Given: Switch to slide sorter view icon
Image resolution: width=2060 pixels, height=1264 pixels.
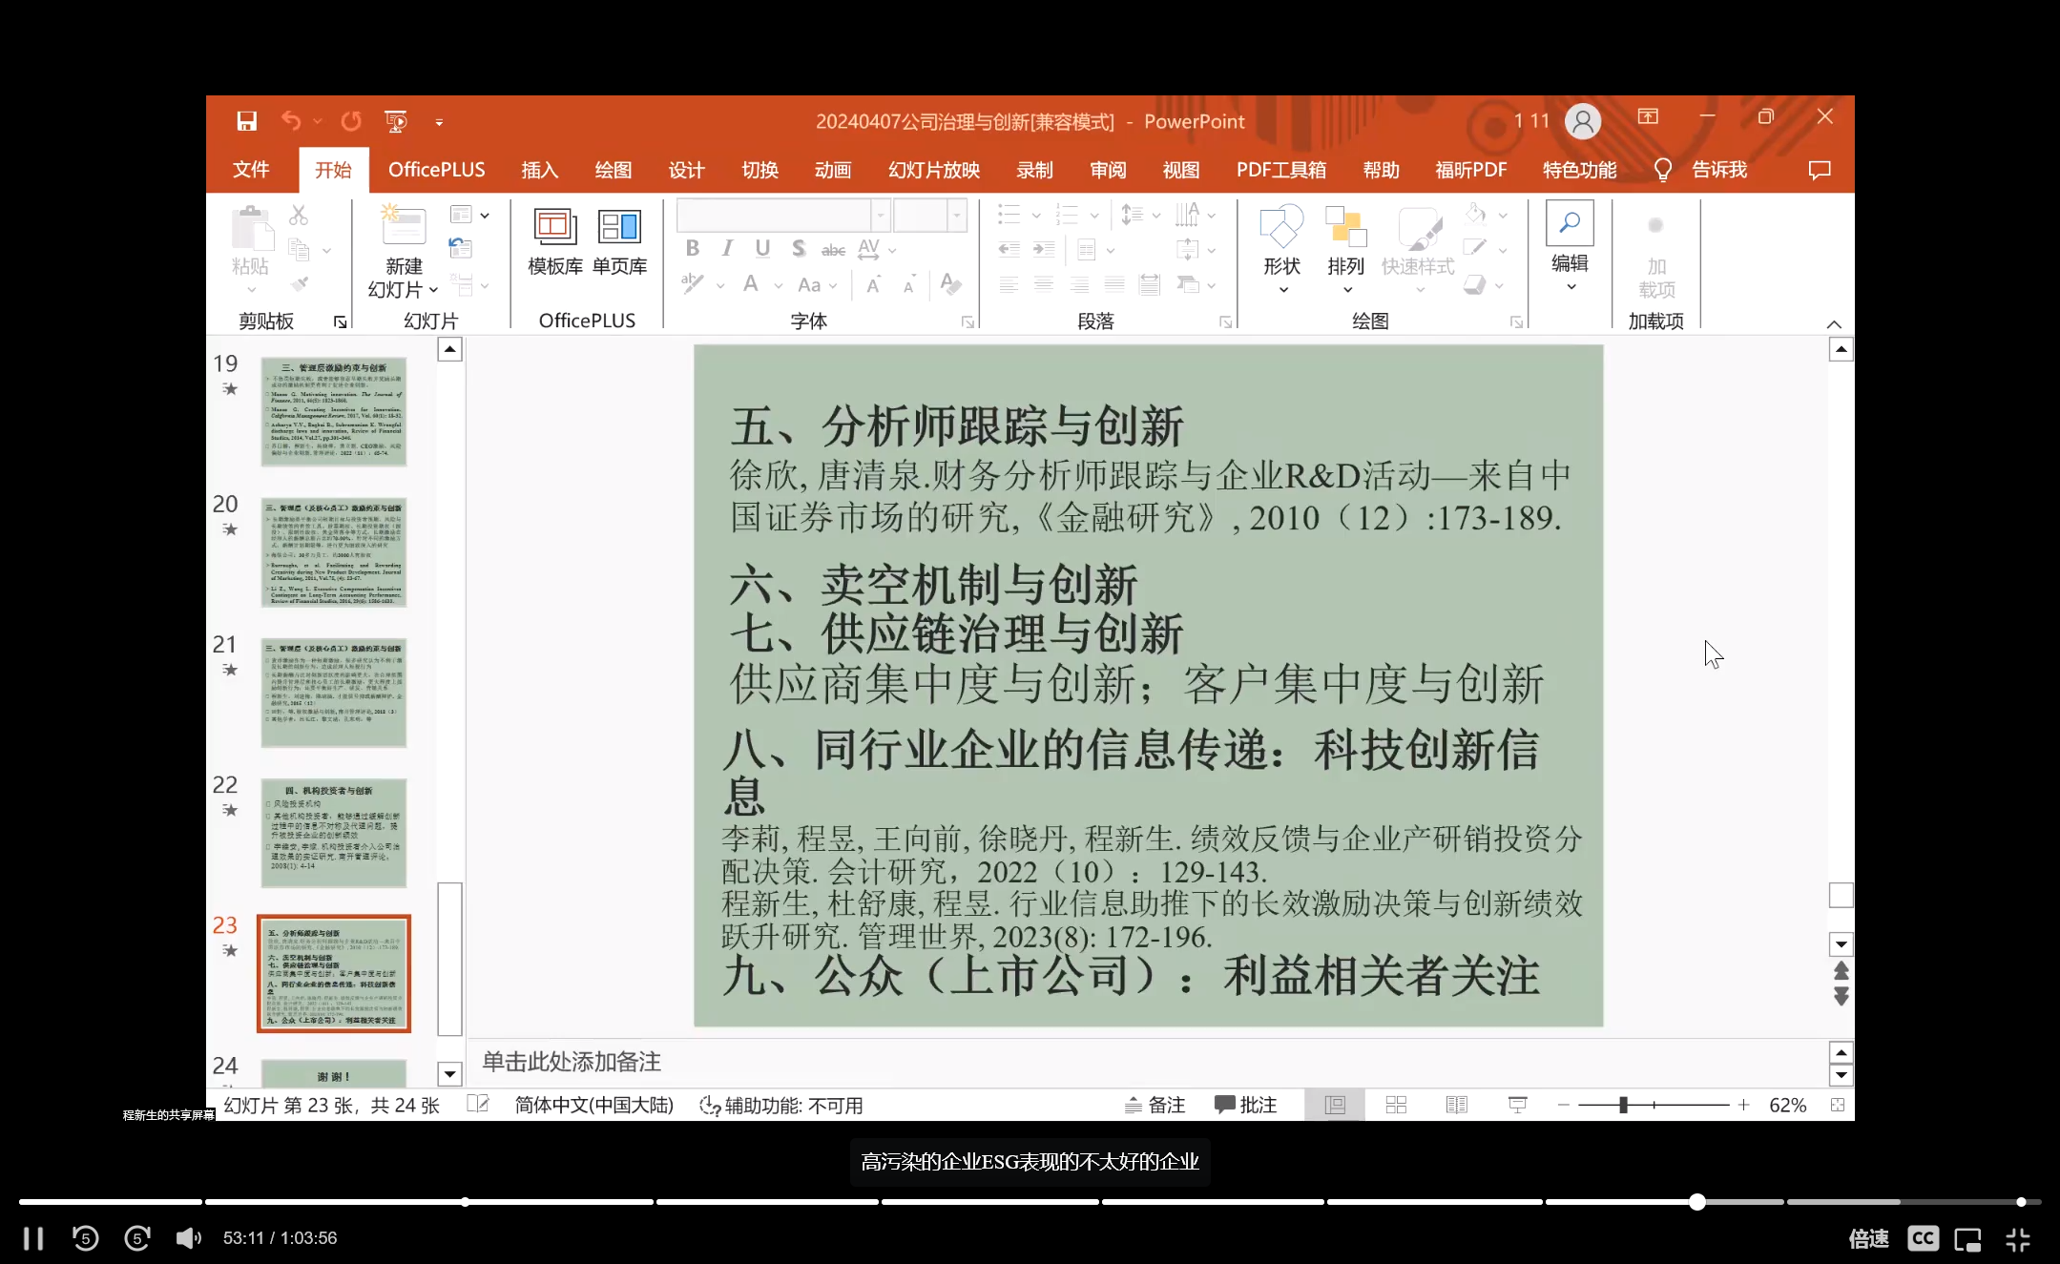Looking at the screenshot, I should coord(1396,1105).
